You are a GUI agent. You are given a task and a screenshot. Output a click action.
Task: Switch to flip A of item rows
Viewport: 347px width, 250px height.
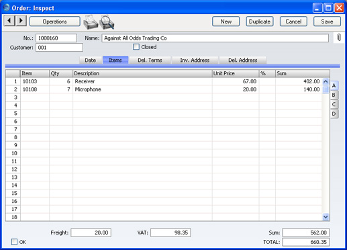(334, 85)
